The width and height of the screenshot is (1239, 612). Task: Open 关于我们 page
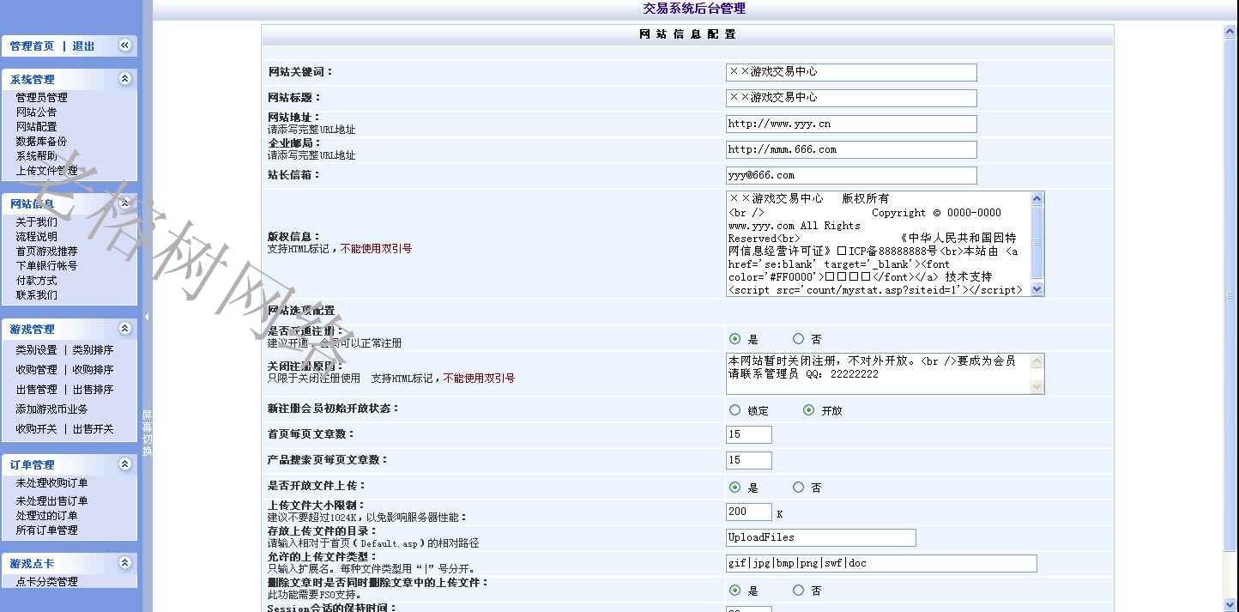point(36,222)
